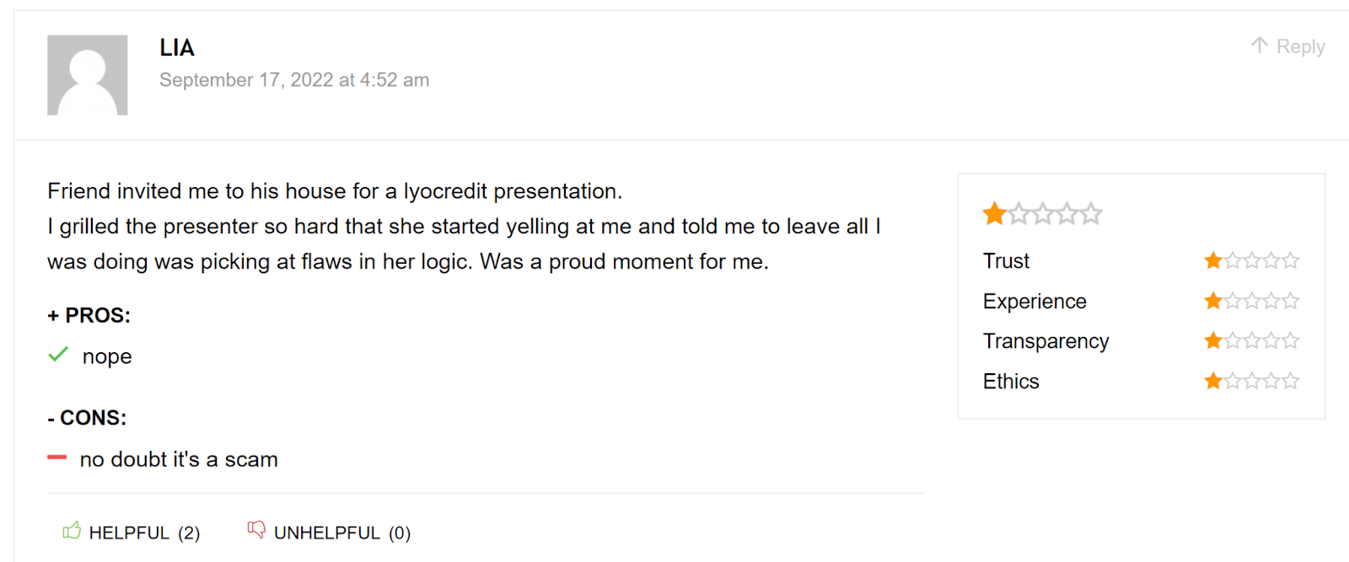
Task: Click the 'nope' pros entry
Action: coord(107,356)
